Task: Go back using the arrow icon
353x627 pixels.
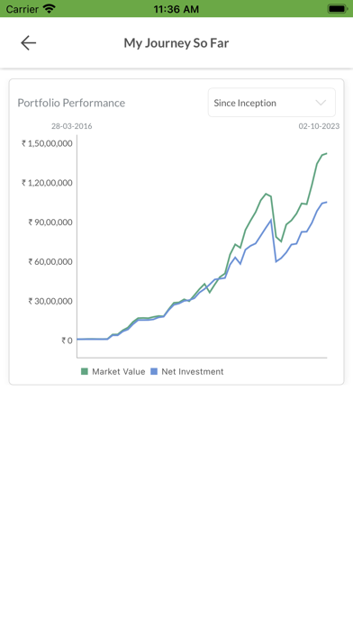Action: (x=29, y=42)
